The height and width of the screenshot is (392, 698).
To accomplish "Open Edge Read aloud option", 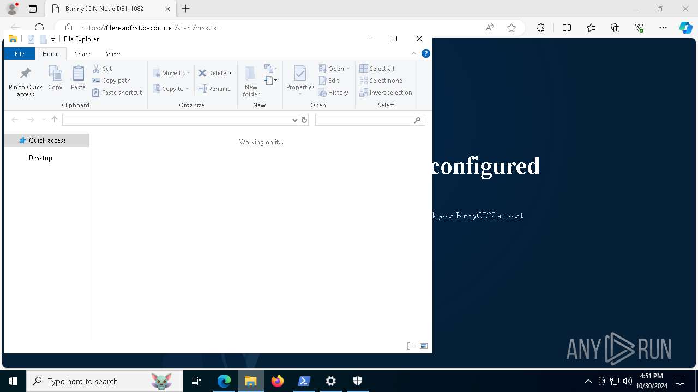I will click(x=490, y=28).
